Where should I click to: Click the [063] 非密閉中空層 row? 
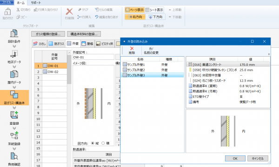[228, 75]
